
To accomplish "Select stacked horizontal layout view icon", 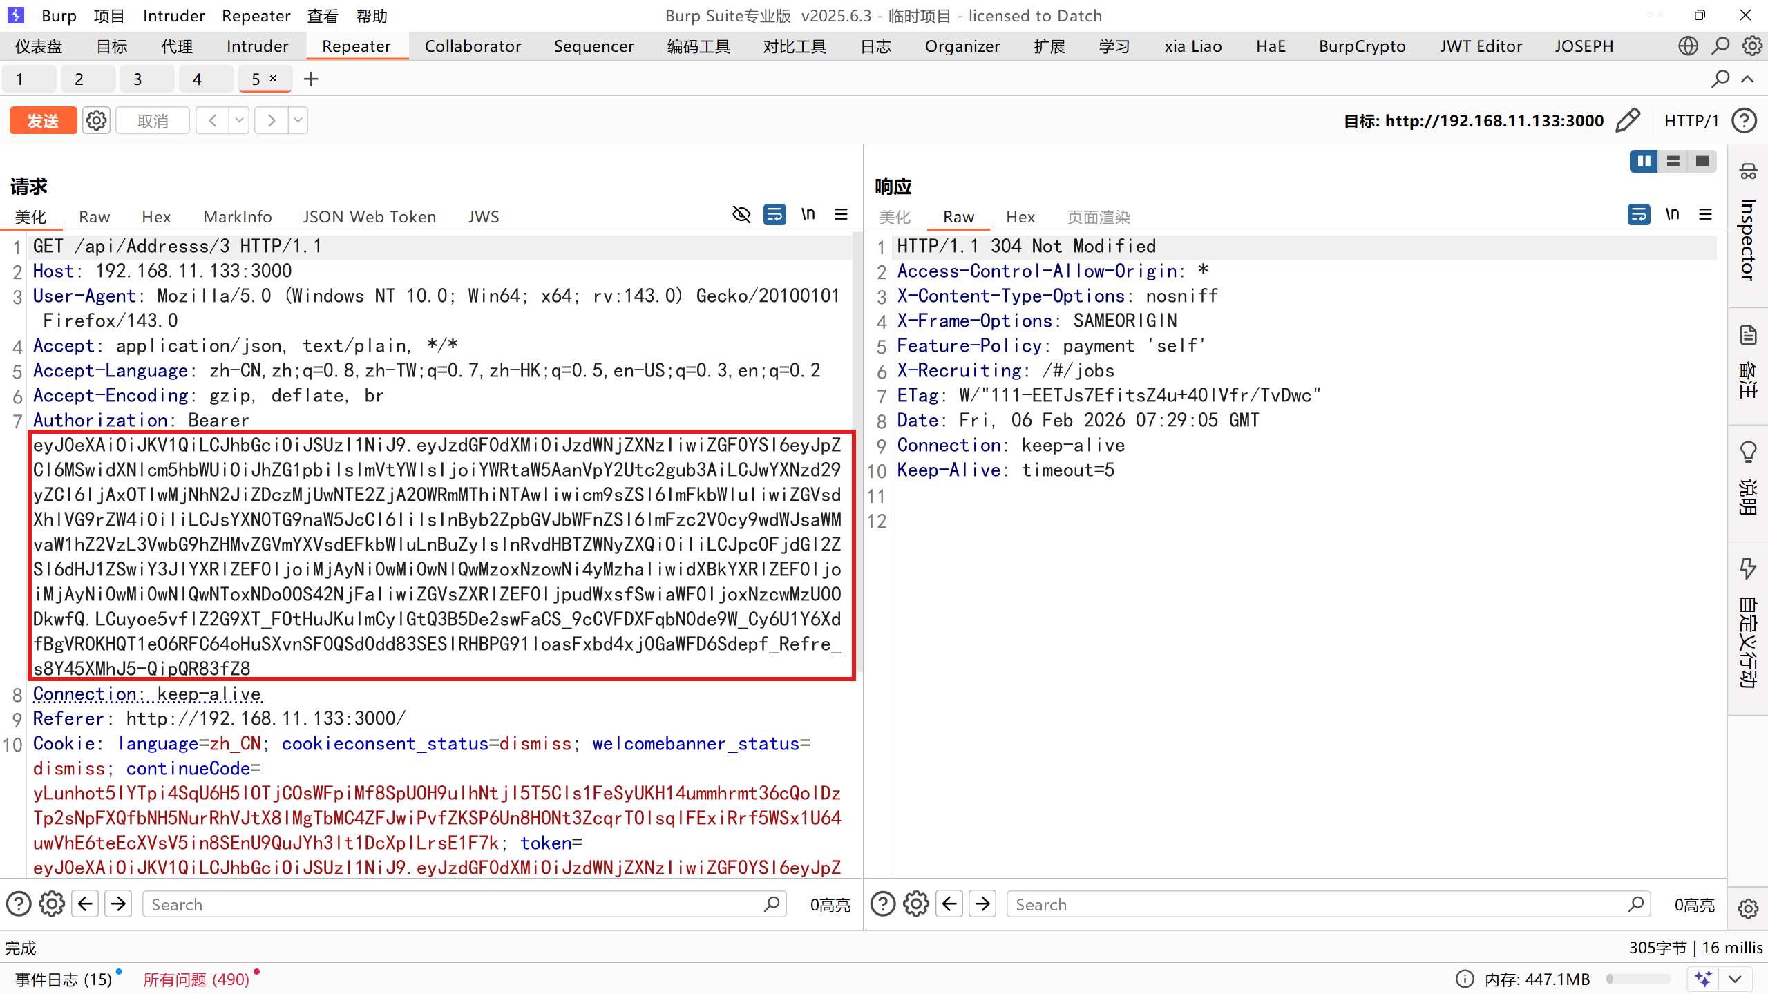I will tap(1673, 161).
